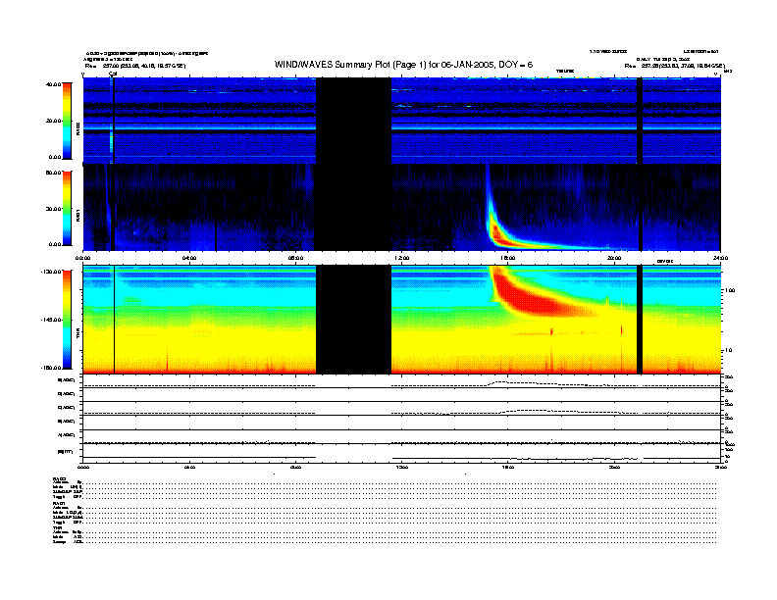Viewport: 777px width, 600px height.
Task: Click the 'Cal' marker label above the top spectrogram
Action: click(x=113, y=74)
